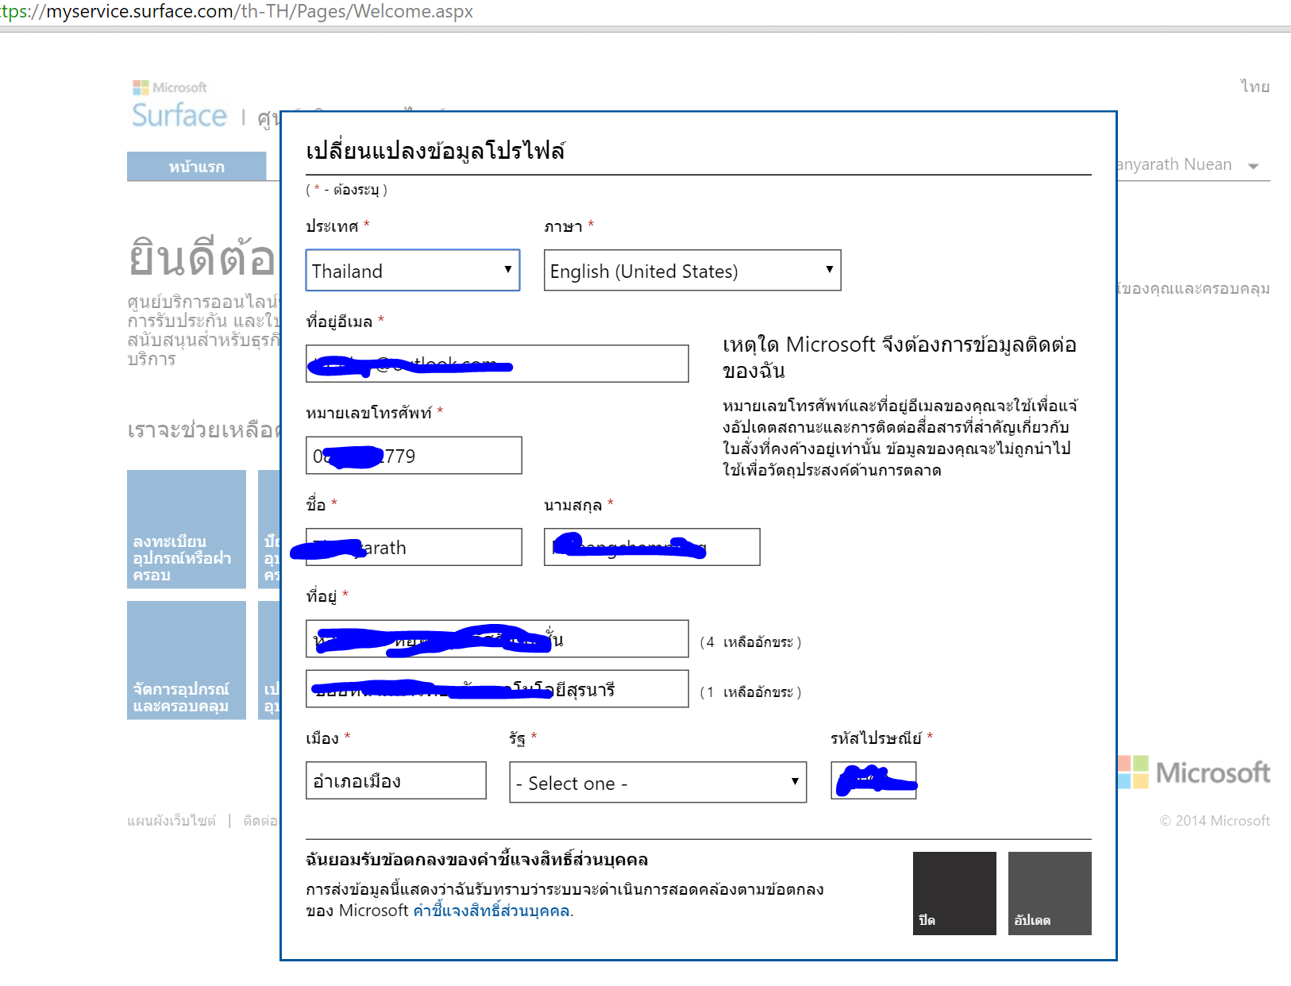Viewport: 1291px width, 986px height.
Task: Click the Microsoft logo in the header
Action: point(170,87)
